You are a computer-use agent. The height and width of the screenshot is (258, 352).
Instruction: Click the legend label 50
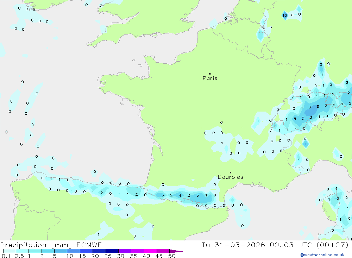click(x=172, y=256)
